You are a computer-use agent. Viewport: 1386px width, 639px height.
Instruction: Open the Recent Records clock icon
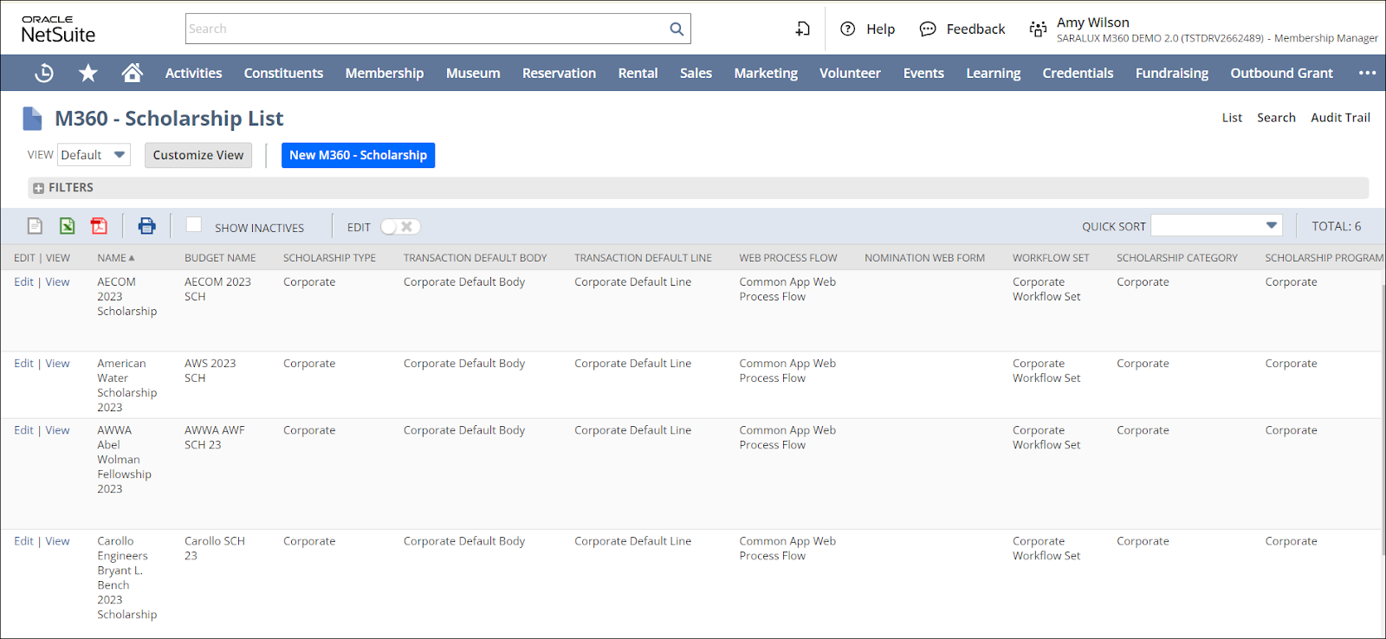coord(44,74)
